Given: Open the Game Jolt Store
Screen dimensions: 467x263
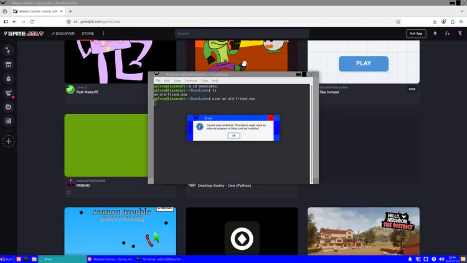Looking at the screenshot, I should (x=88, y=34).
